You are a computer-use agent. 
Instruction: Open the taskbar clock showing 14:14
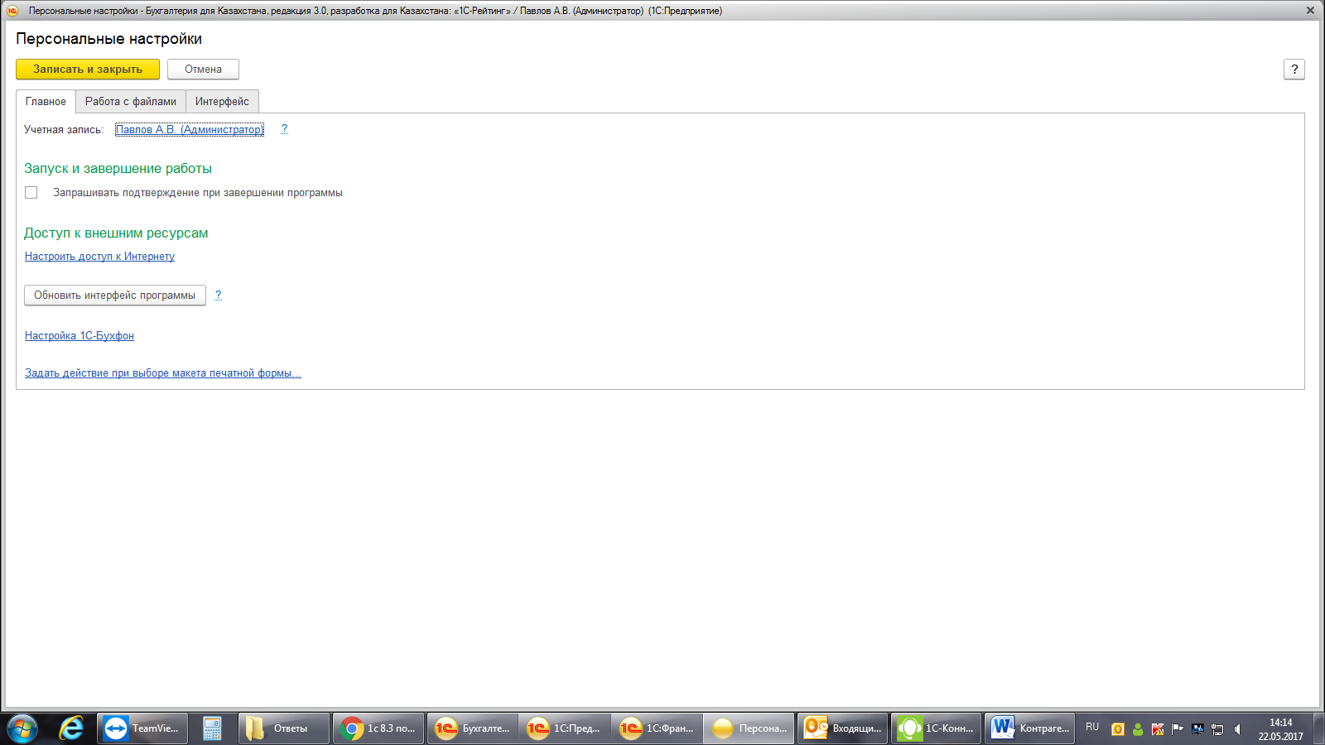coord(1281,729)
